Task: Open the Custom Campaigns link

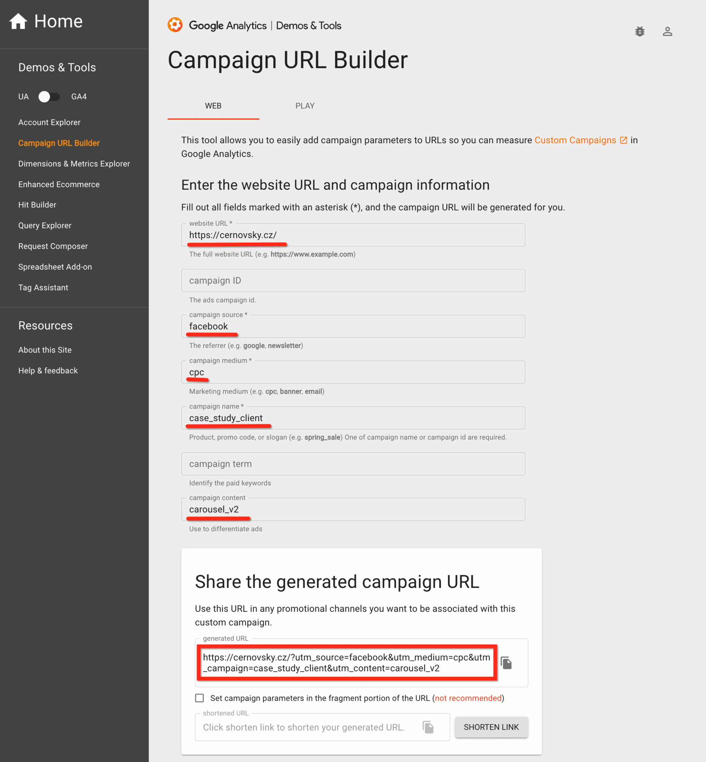Action: tap(575, 140)
